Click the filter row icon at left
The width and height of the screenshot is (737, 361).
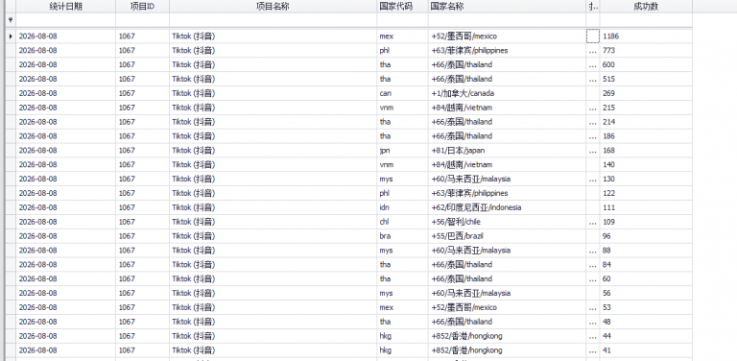11,20
